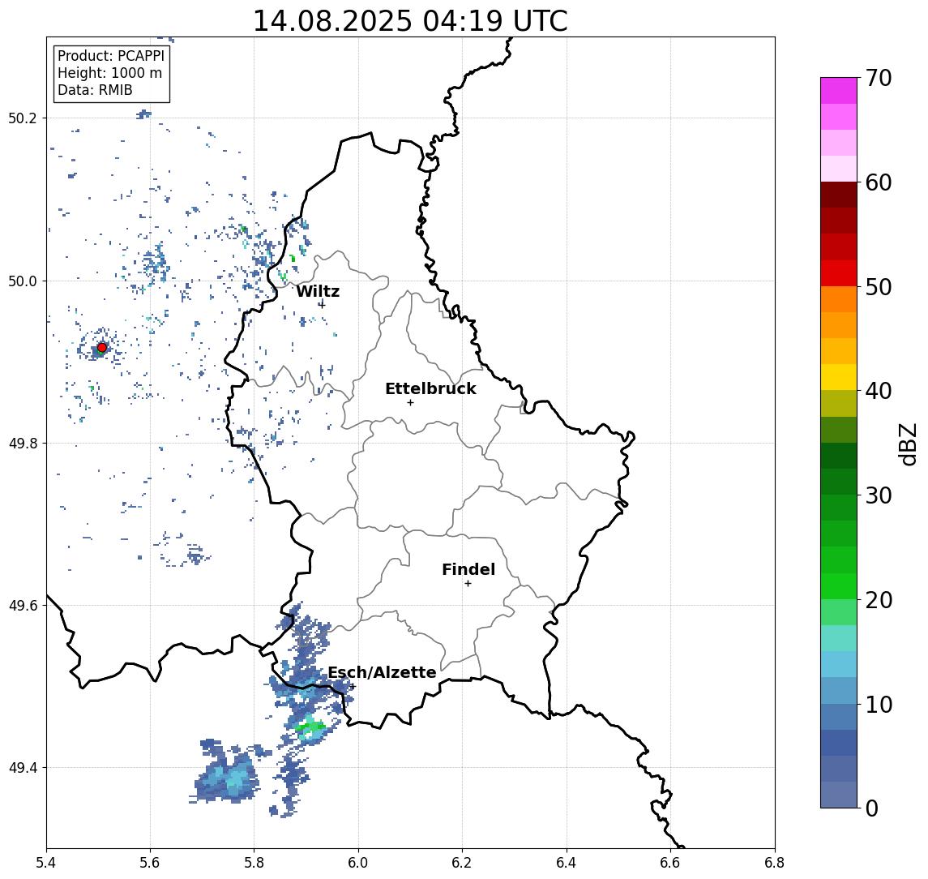The height and width of the screenshot is (879, 928).
Task: Click the longitude axis label '6.6'
Action: coord(670,863)
